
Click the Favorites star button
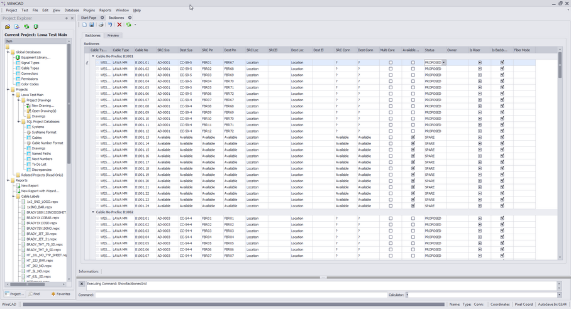click(60, 294)
